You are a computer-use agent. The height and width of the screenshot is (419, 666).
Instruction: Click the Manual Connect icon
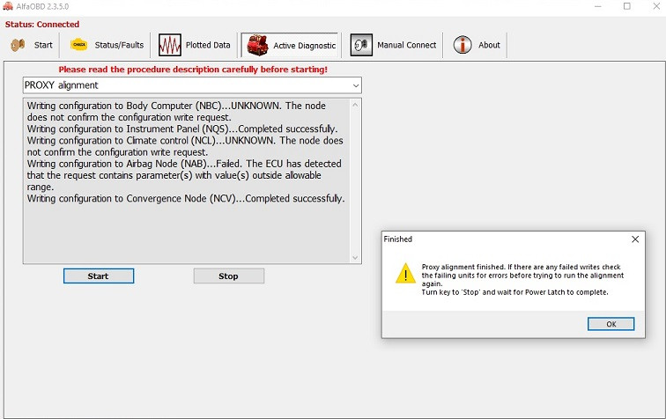click(361, 45)
